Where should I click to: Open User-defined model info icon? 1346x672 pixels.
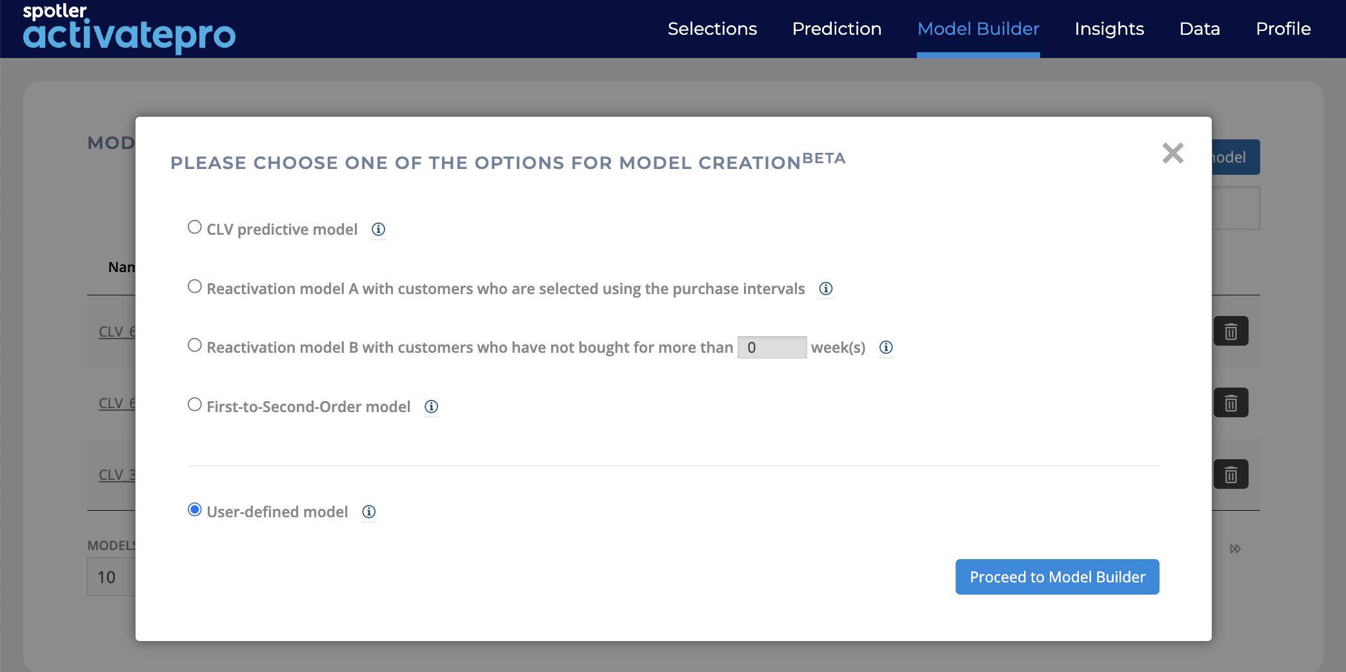coord(369,512)
